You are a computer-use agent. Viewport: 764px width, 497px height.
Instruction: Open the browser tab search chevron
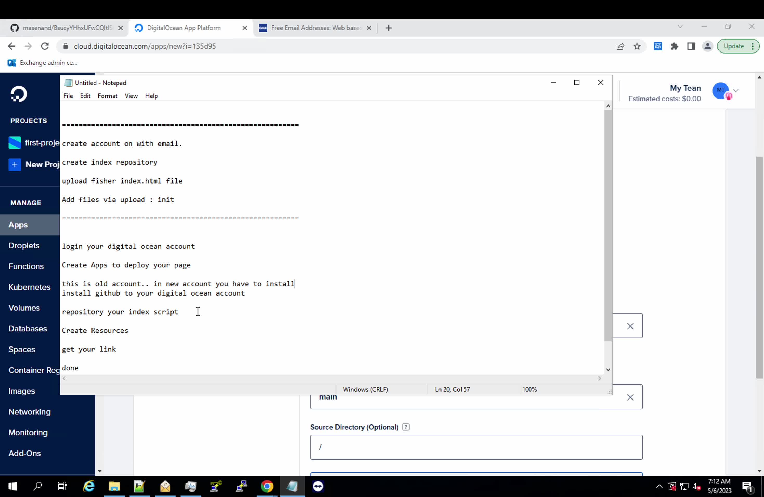[x=680, y=27]
